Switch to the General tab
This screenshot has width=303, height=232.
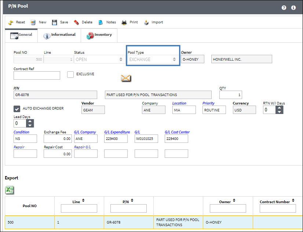pyautogui.click(x=21, y=35)
